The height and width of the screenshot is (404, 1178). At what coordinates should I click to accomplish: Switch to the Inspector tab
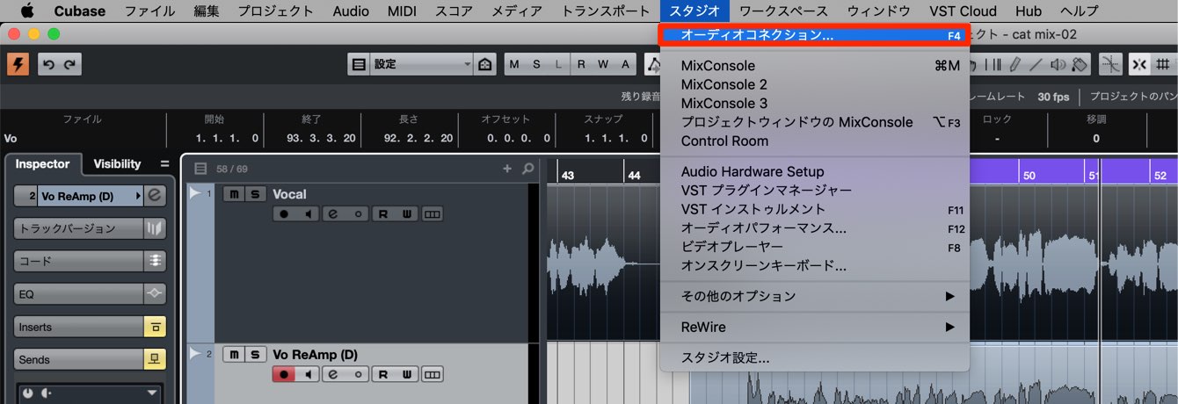click(42, 163)
